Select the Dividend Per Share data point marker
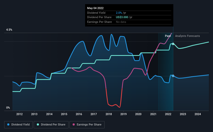 (173, 44)
